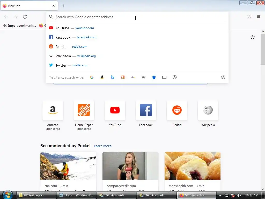
Task: Click the back navigation arrow
Action: coord(6,17)
